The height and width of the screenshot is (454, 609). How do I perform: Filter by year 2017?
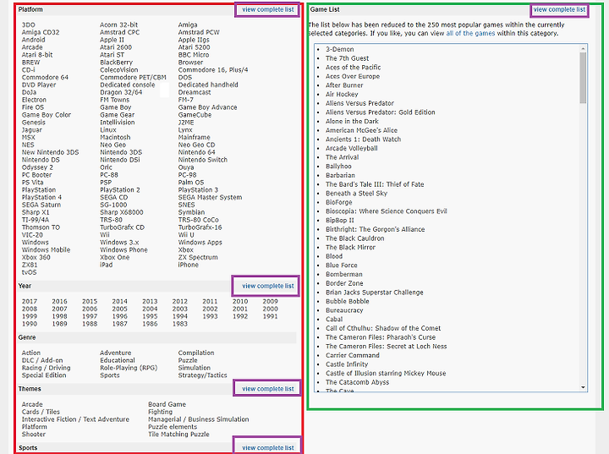point(30,301)
